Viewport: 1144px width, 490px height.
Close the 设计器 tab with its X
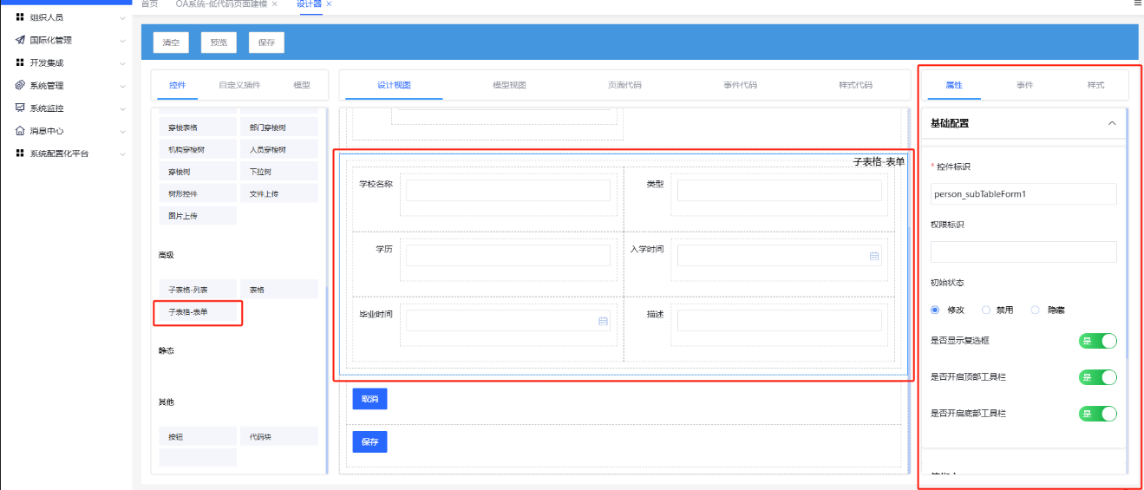point(329,4)
